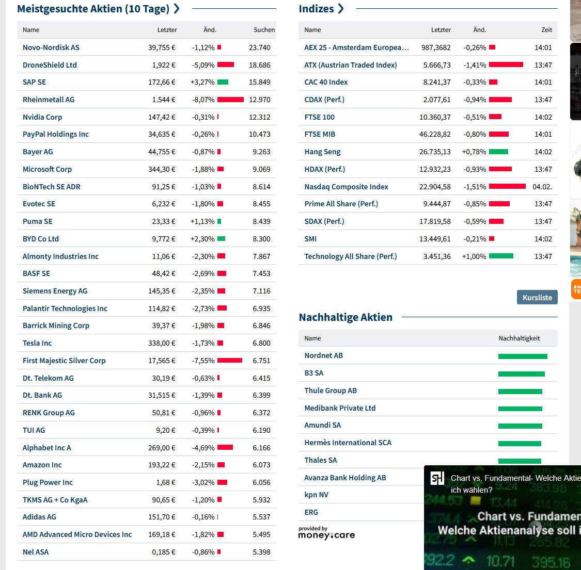Open the Rheinmetall AG stock page
The image size is (581, 570).
49,100
